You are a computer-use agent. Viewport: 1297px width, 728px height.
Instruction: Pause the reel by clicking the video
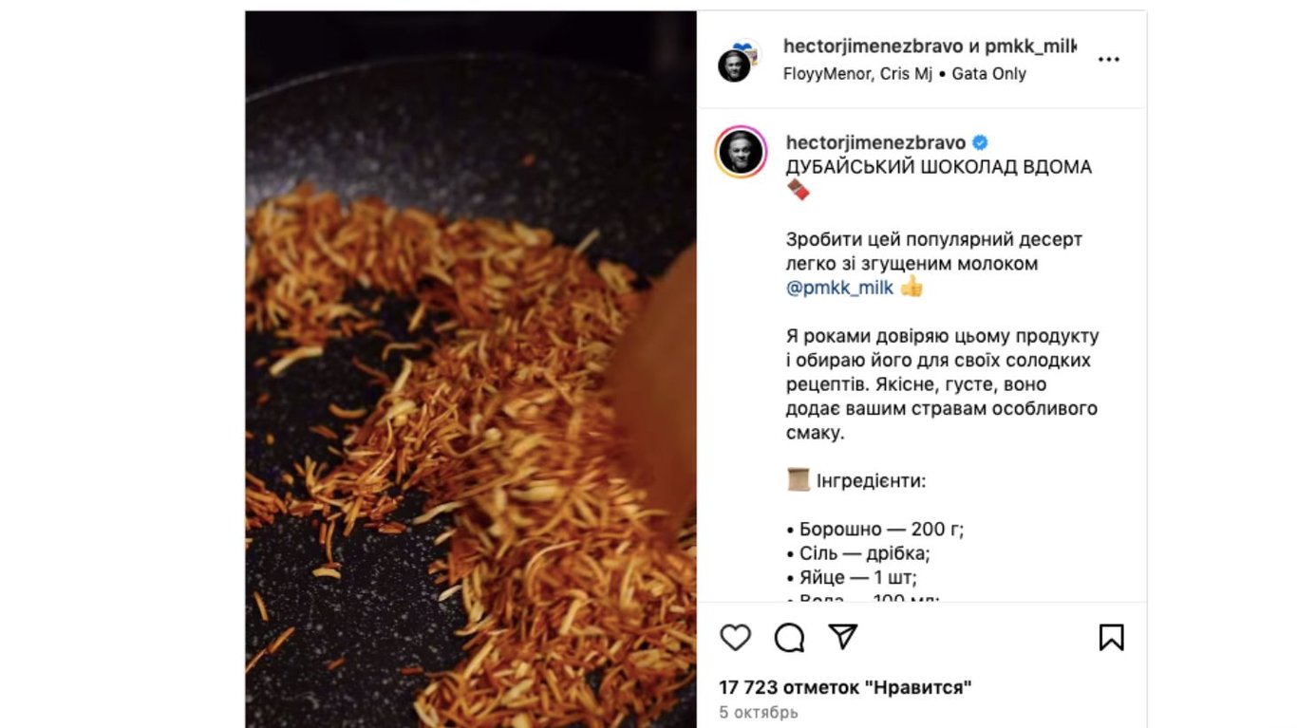click(x=471, y=369)
